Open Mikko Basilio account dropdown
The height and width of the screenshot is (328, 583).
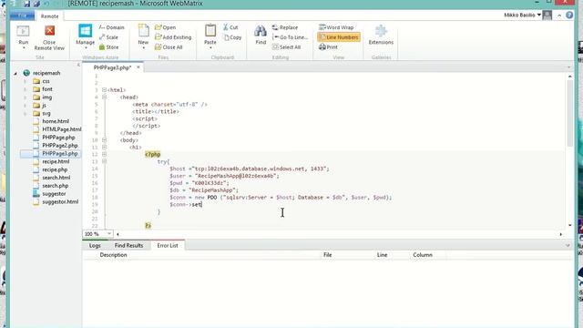tap(522, 15)
